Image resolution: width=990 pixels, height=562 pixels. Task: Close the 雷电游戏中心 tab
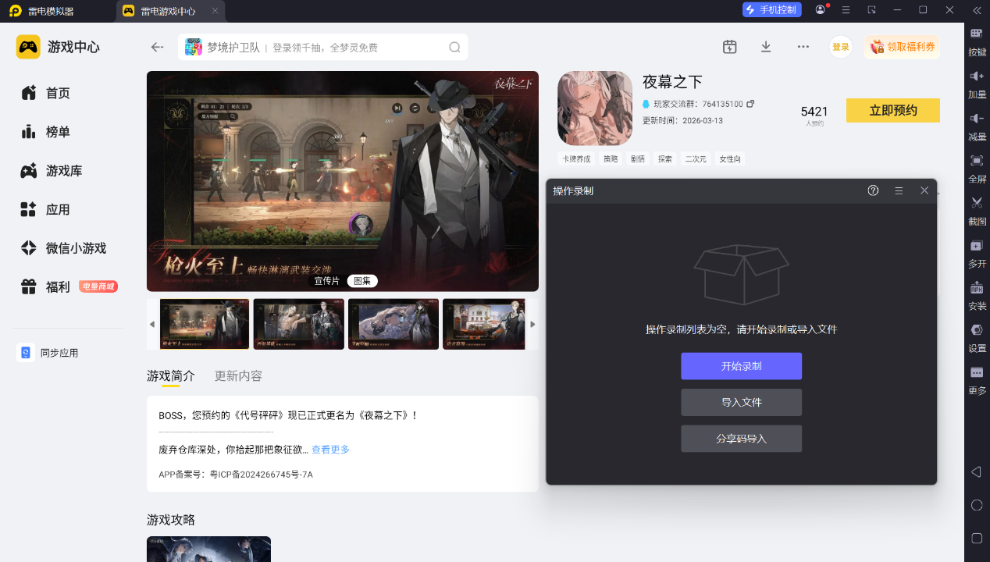pos(215,11)
